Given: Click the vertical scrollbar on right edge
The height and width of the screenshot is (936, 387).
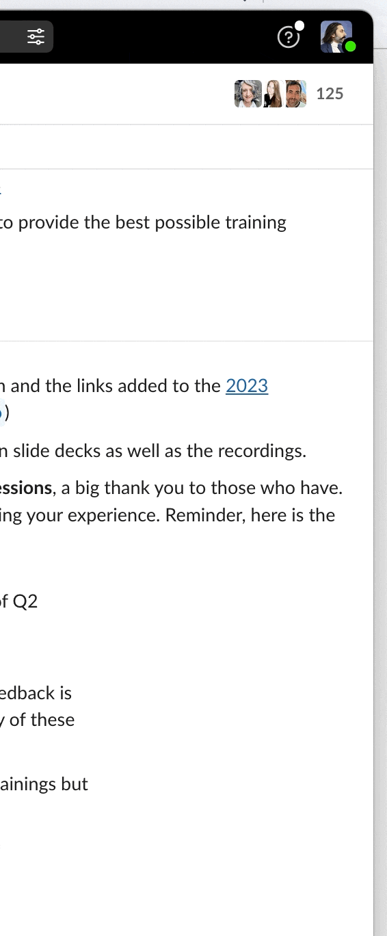Looking at the screenshot, I should pyautogui.click(x=380, y=479).
